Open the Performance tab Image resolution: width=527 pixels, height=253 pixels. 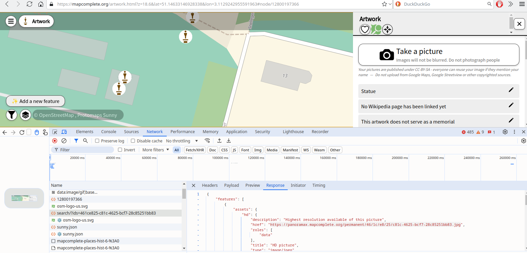(x=183, y=132)
